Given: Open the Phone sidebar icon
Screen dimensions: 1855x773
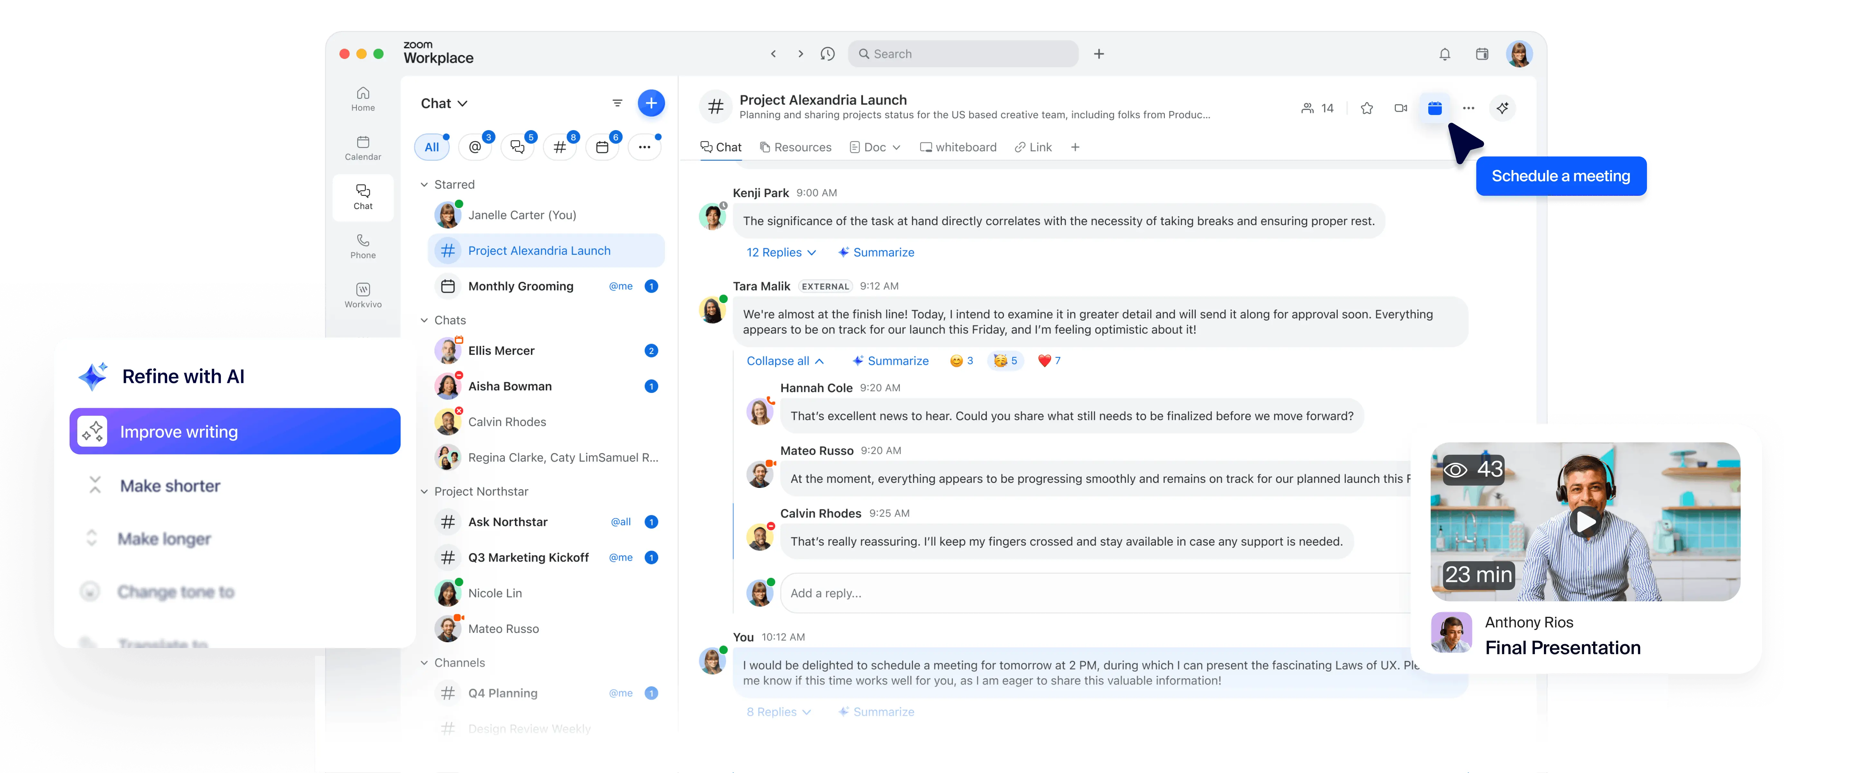Looking at the screenshot, I should click(x=363, y=246).
